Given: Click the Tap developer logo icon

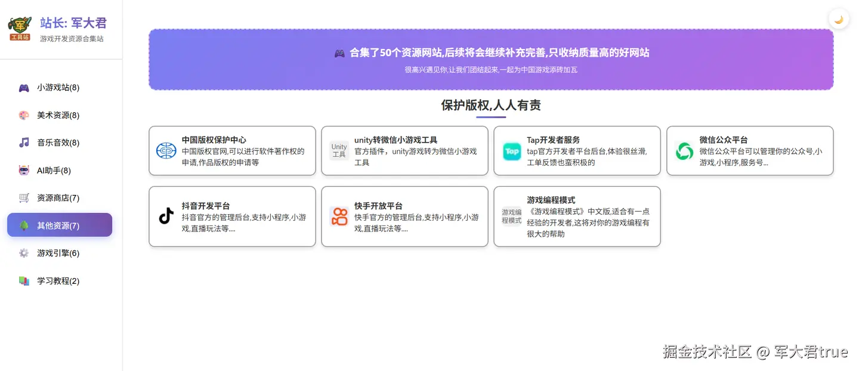Looking at the screenshot, I should tap(512, 151).
